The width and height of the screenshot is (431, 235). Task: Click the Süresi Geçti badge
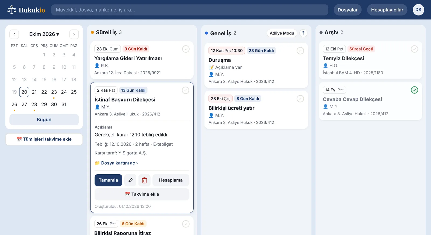(361, 49)
